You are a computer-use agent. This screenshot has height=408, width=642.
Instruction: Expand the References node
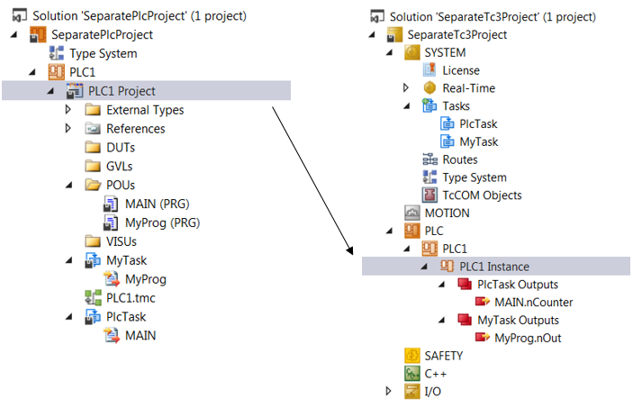point(68,129)
